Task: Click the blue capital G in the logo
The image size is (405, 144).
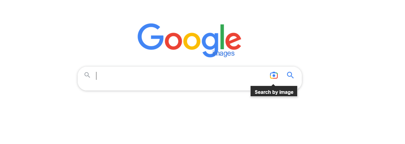Action: [x=151, y=37]
